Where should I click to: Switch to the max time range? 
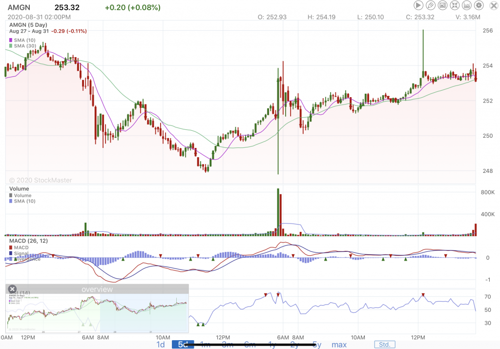[x=339, y=345]
